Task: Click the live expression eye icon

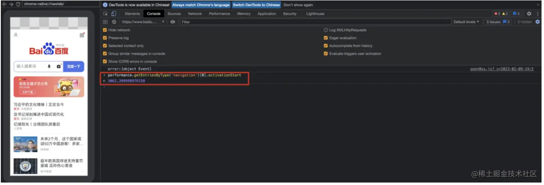Action: [173, 22]
